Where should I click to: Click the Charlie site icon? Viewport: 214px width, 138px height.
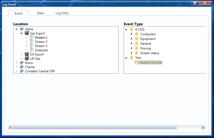22,67
